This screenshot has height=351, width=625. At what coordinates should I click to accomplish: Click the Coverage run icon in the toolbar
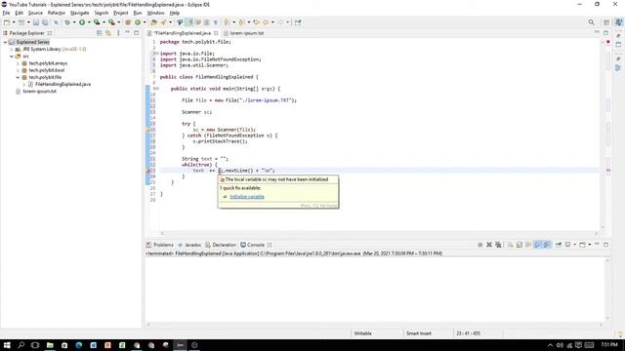coord(97,22)
